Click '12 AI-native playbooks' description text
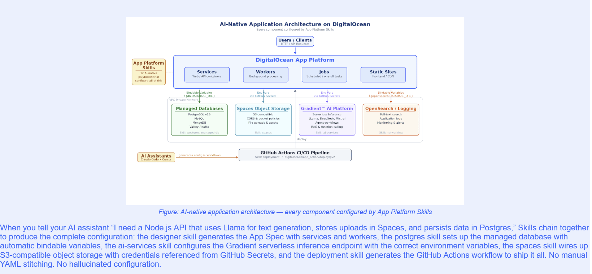Viewport: 592px width, 274px height. point(149,77)
